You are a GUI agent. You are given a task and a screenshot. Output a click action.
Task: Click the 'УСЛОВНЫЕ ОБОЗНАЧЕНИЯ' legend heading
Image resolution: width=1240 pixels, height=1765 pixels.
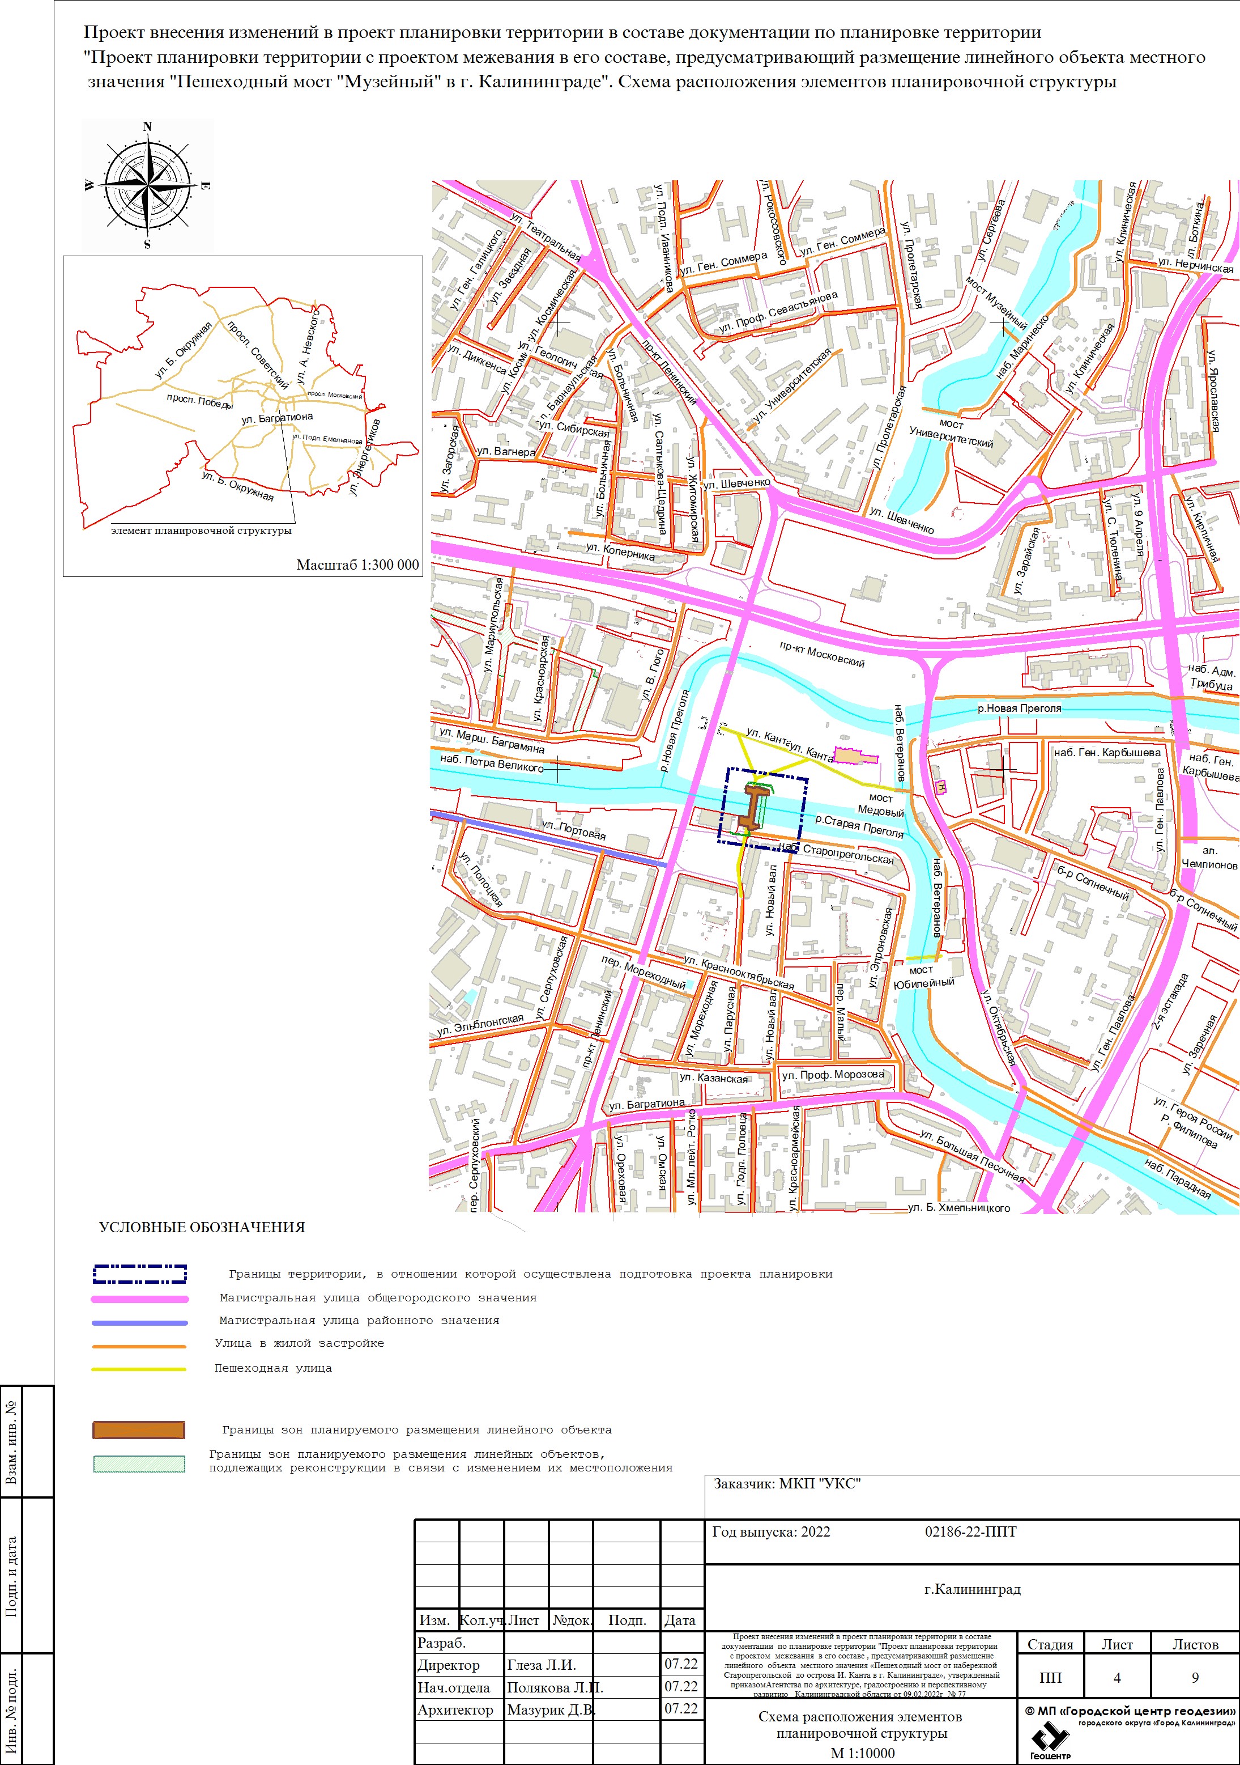click(202, 1228)
